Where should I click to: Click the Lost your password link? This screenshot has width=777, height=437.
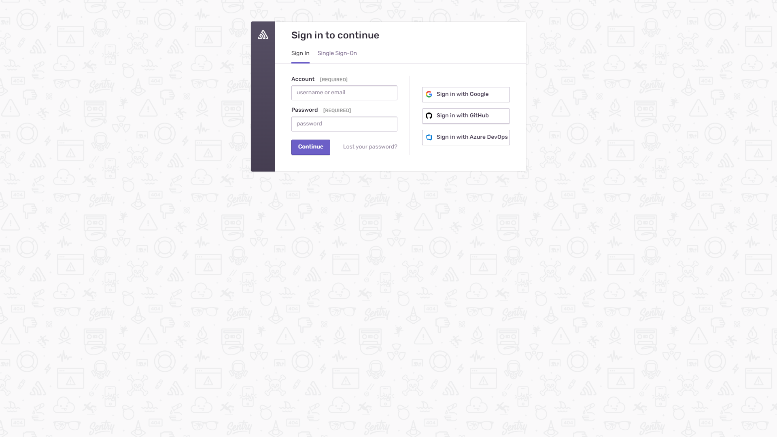click(x=369, y=147)
